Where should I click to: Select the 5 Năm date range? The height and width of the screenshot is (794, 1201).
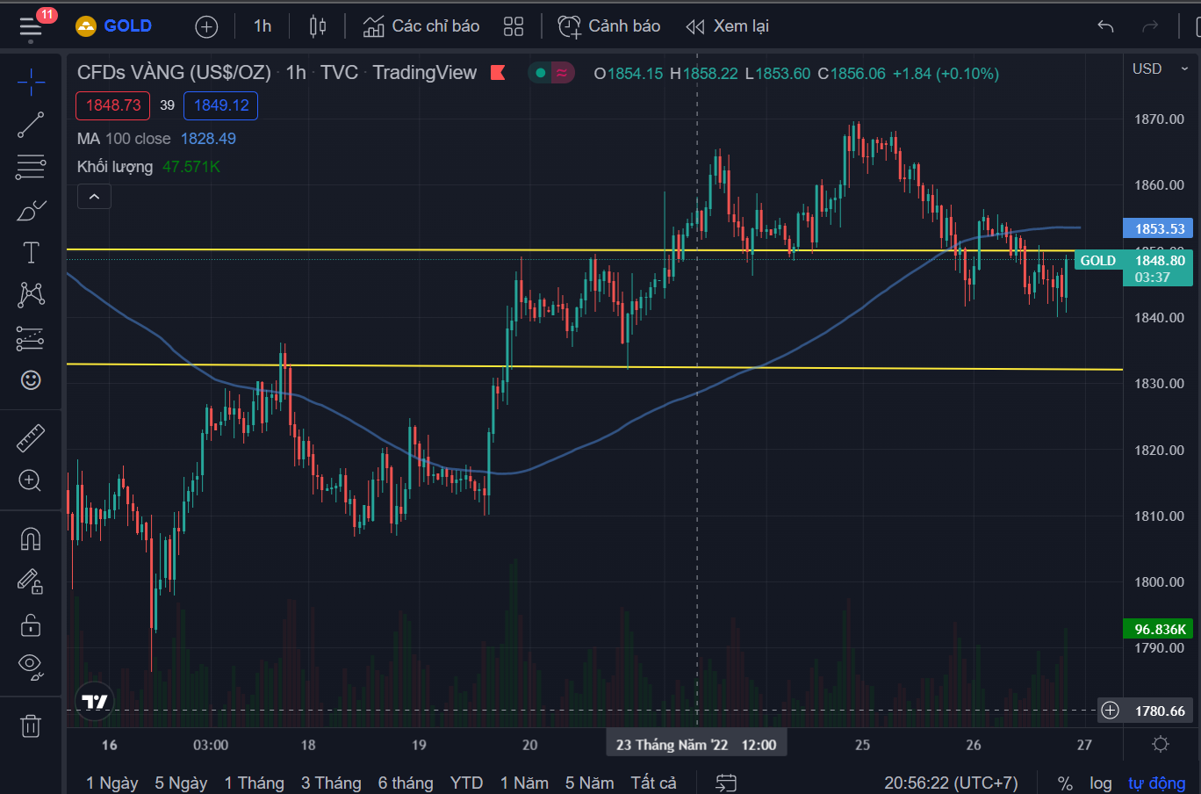(x=589, y=783)
